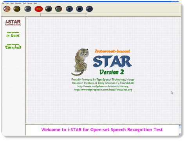Click the combo box field under the toolbar
The image size is (186, 141).
coord(64,15)
